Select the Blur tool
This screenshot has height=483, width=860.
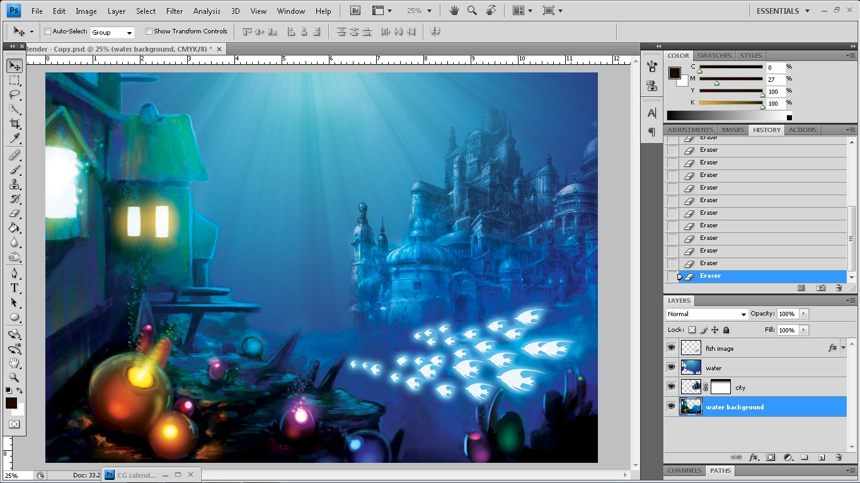tap(14, 242)
